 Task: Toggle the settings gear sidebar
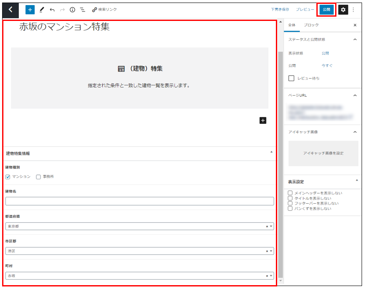pyautogui.click(x=343, y=9)
